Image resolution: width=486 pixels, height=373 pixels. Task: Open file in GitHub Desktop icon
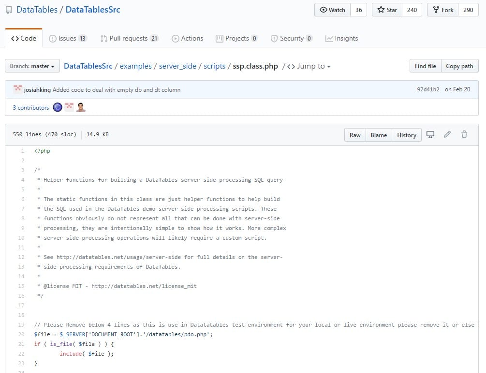(x=430, y=134)
